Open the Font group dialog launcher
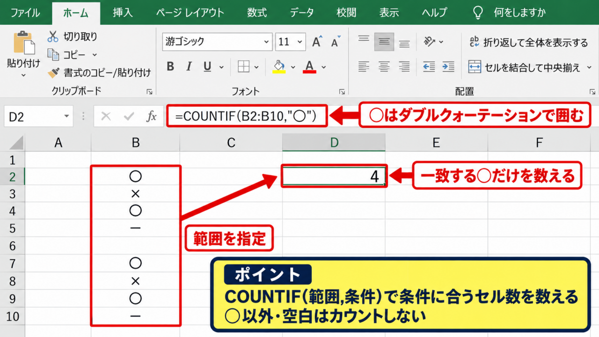The height and width of the screenshot is (337, 599). [342, 92]
